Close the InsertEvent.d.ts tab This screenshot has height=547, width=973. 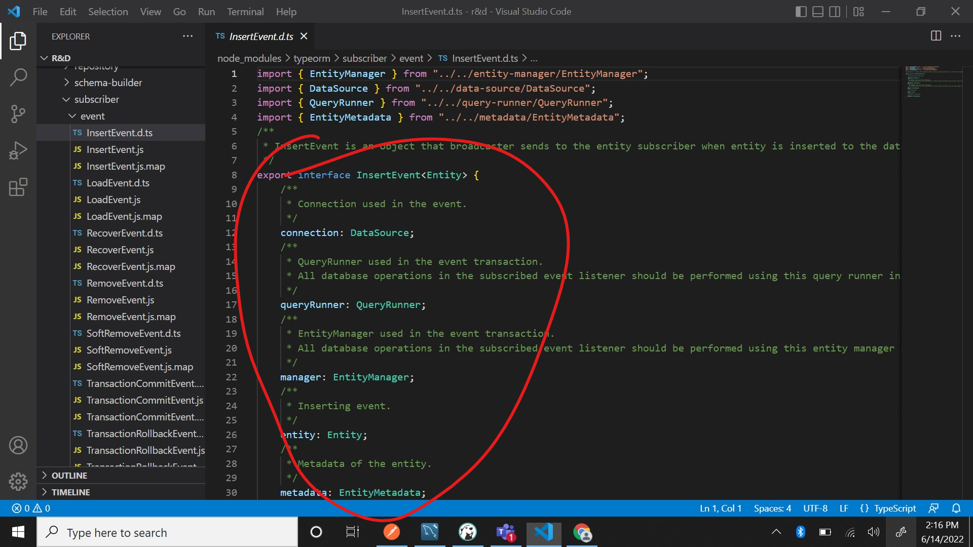tap(304, 36)
